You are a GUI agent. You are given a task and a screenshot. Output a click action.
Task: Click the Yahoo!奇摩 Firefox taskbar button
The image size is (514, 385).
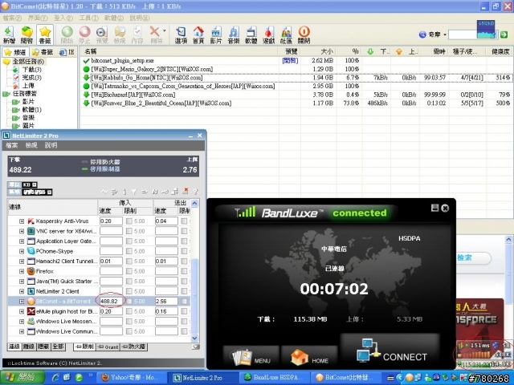coord(133,378)
